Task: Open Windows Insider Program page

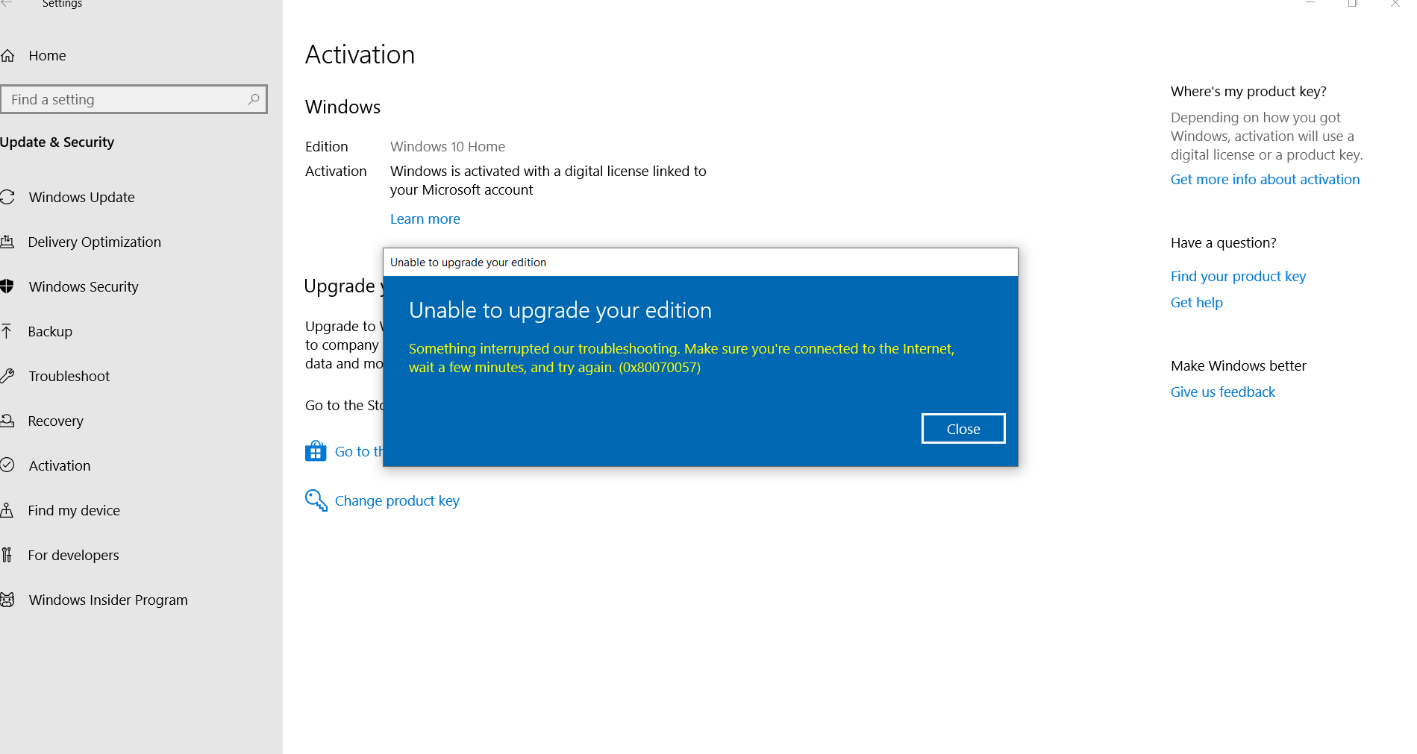Action: (108, 600)
